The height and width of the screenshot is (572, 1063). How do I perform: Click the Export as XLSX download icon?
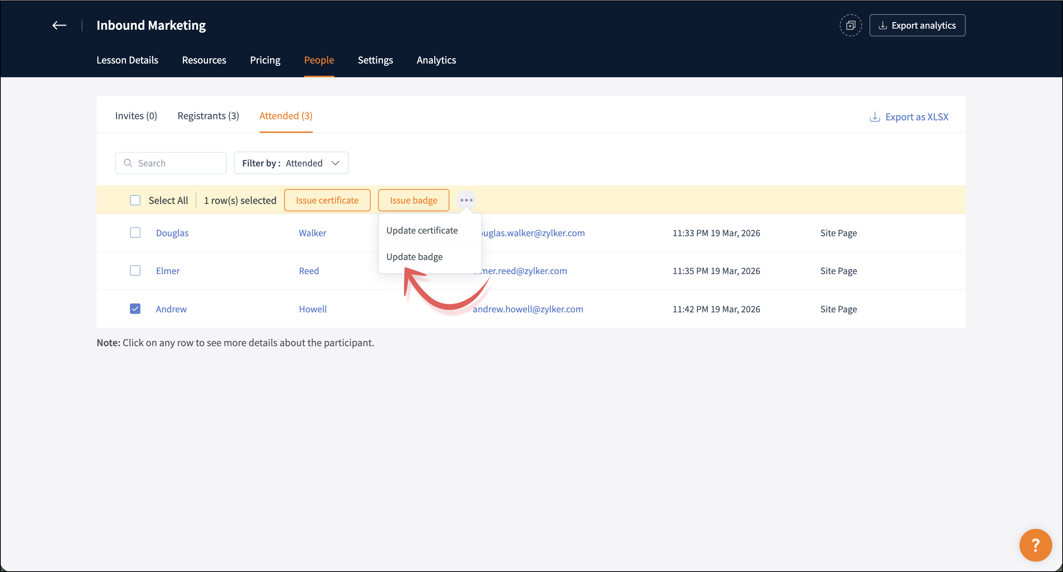[874, 117]
